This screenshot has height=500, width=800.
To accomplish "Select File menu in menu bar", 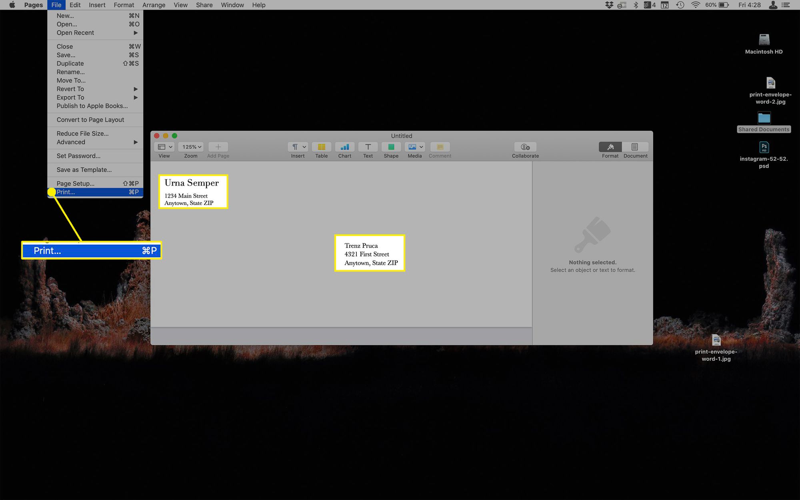I will point(55,6).
